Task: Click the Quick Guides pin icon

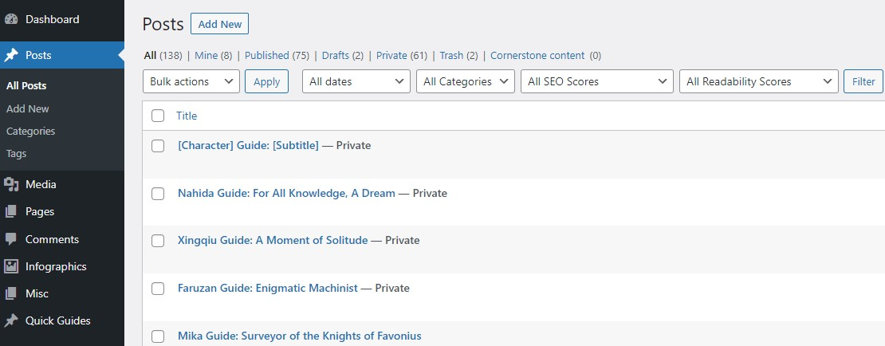Action: pyautogui.click(x=11, y=320)
